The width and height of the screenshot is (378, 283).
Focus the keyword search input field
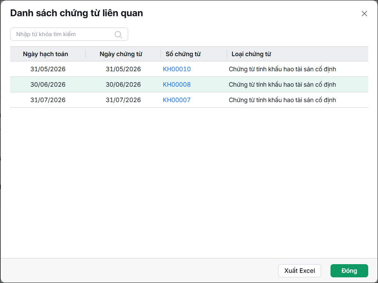(69, 34)
